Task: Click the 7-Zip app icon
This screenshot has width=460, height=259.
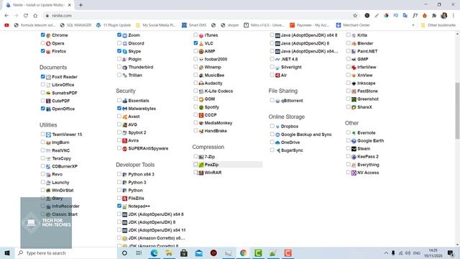Action: click(x=201, y=157)
